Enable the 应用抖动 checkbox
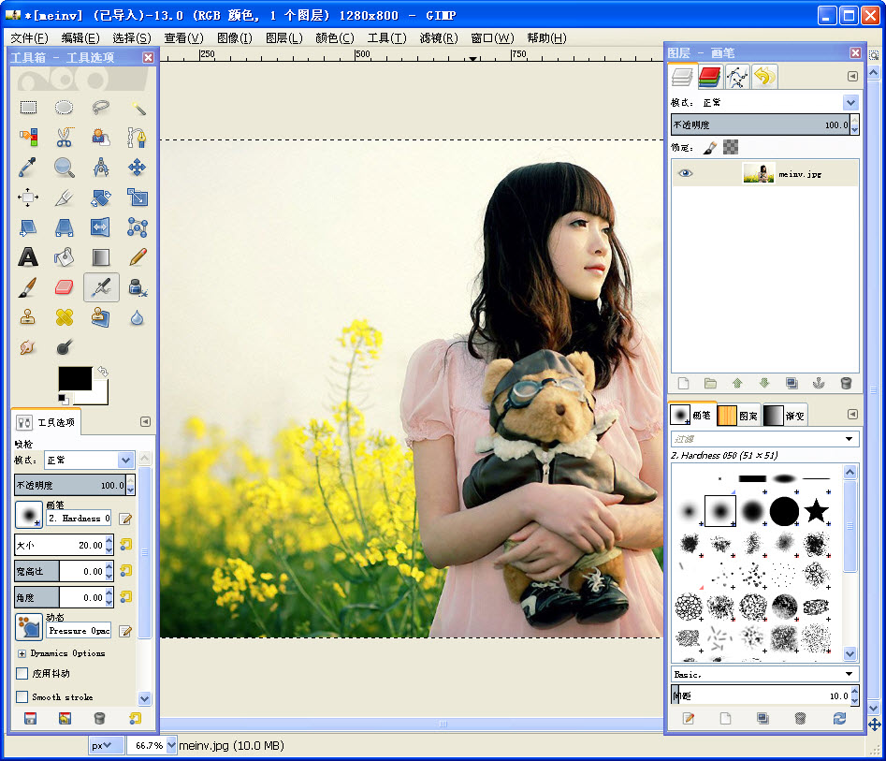 coord(22,673)
